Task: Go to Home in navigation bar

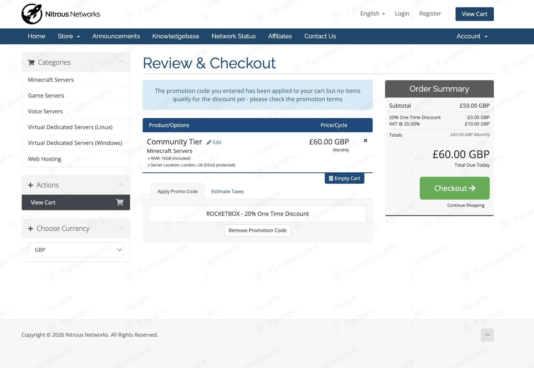Action: [x=37, y=36]
